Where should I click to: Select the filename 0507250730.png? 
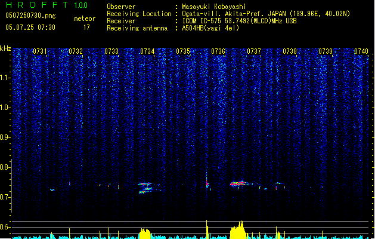pyautogui.click(x=30, y=16)
